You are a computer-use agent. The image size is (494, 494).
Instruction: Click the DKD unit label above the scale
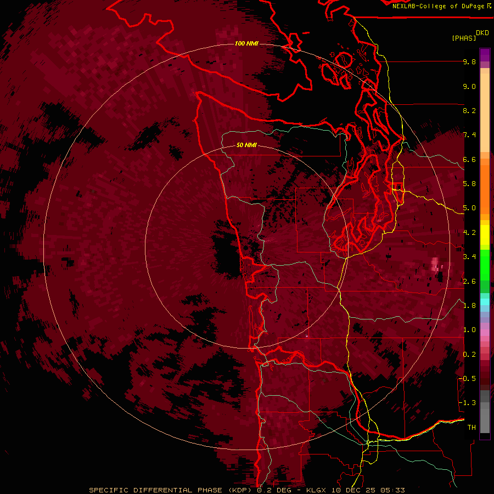pyautogui.click(x=482, y=33)
